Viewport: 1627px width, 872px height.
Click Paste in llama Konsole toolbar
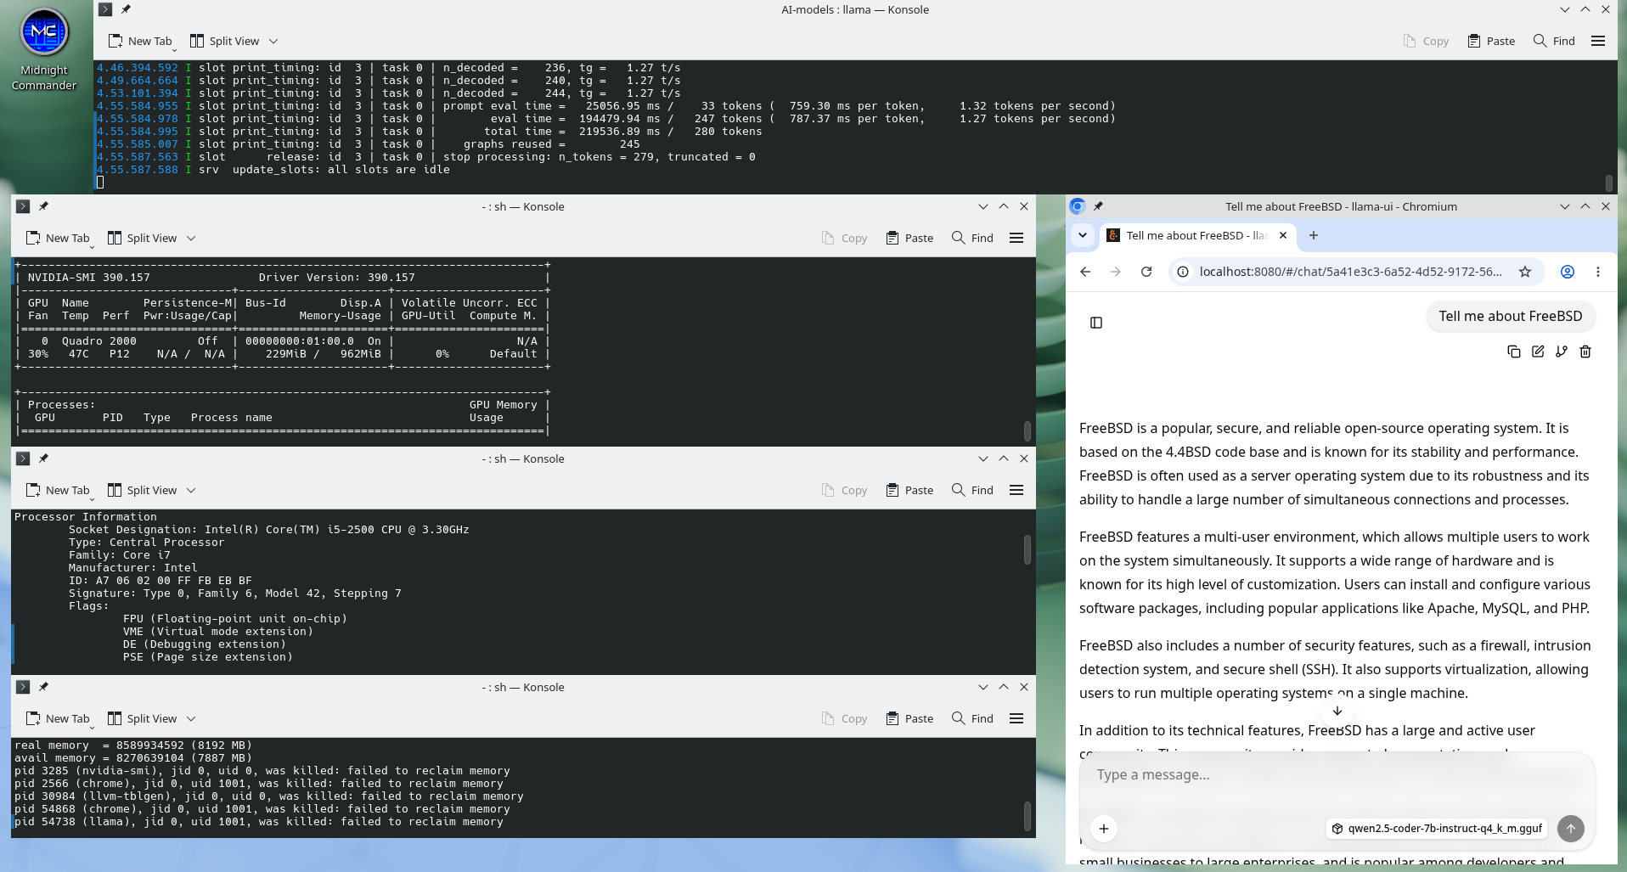(1491, 41)
